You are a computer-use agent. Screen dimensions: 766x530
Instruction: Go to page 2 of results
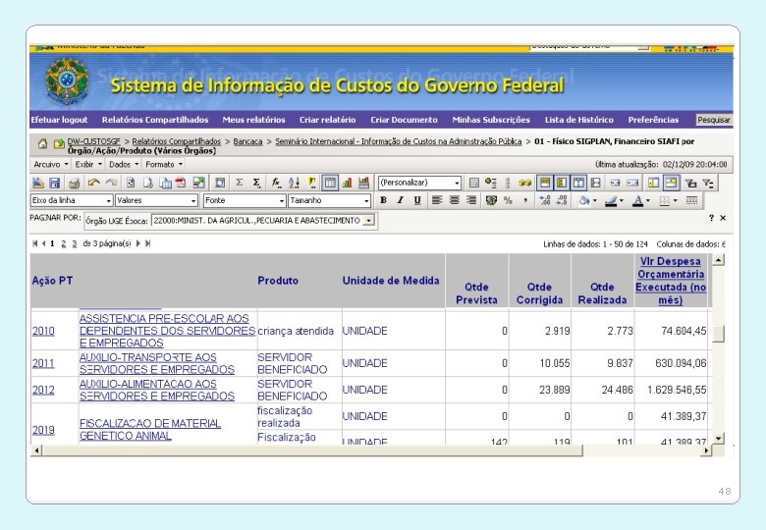pos(64,243)
